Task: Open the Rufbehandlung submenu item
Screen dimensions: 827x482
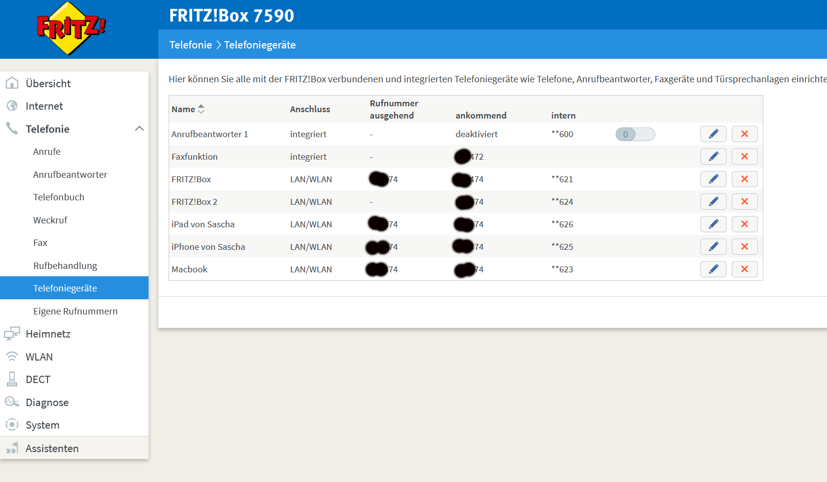Action: (x=65, y=266)
